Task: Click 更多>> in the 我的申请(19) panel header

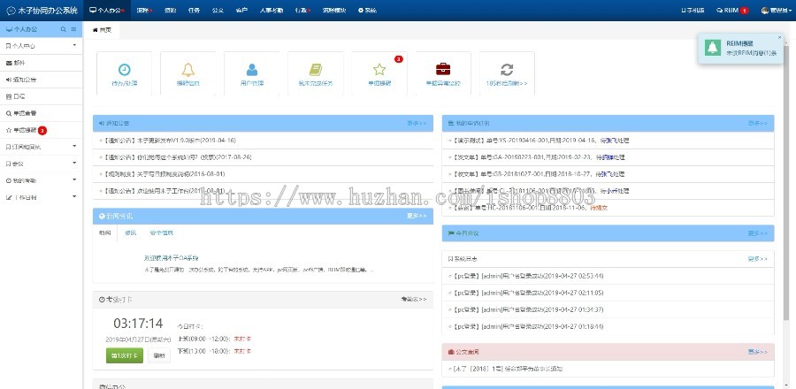Action: click(x=757, y=123)
